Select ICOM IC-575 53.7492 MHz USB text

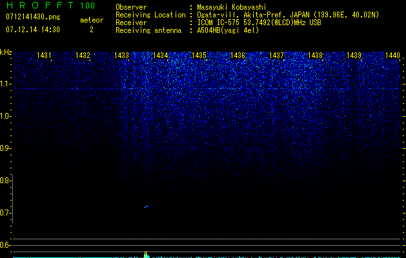click(x=259, y=23)
